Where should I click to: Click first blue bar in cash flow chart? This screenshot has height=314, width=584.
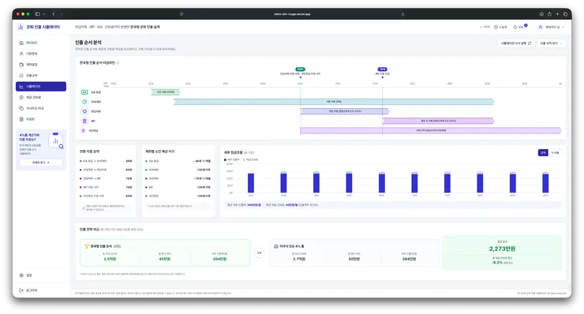coord(251,183)
